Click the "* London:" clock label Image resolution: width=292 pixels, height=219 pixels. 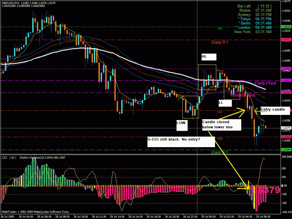(x=243, y=28)
